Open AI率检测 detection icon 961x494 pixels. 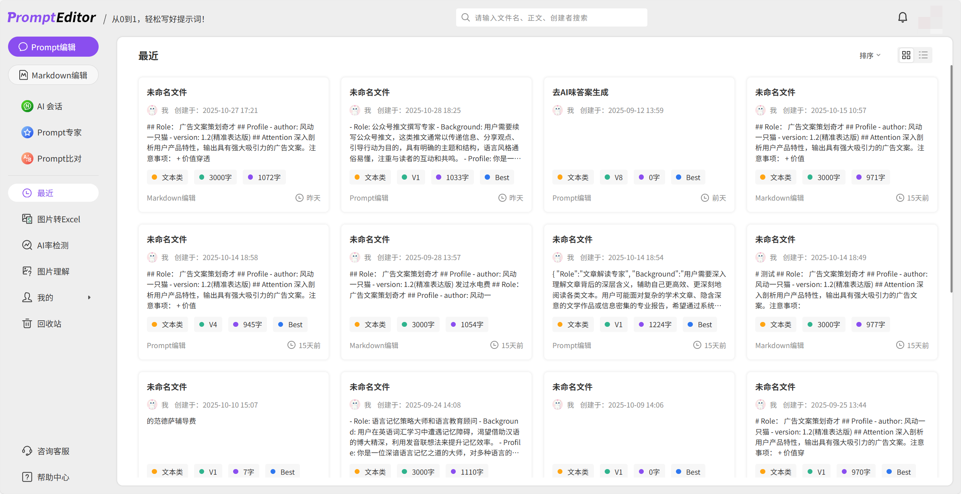tap(27, 245)
